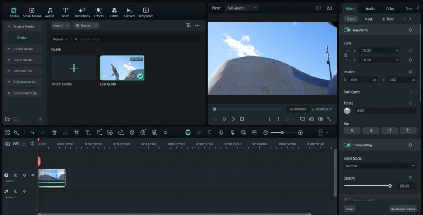Click the timeline marker shield icon

click(x=210, y=133)
